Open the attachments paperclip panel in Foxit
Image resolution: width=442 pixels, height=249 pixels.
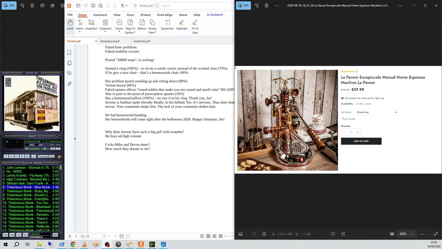point(69,84)
